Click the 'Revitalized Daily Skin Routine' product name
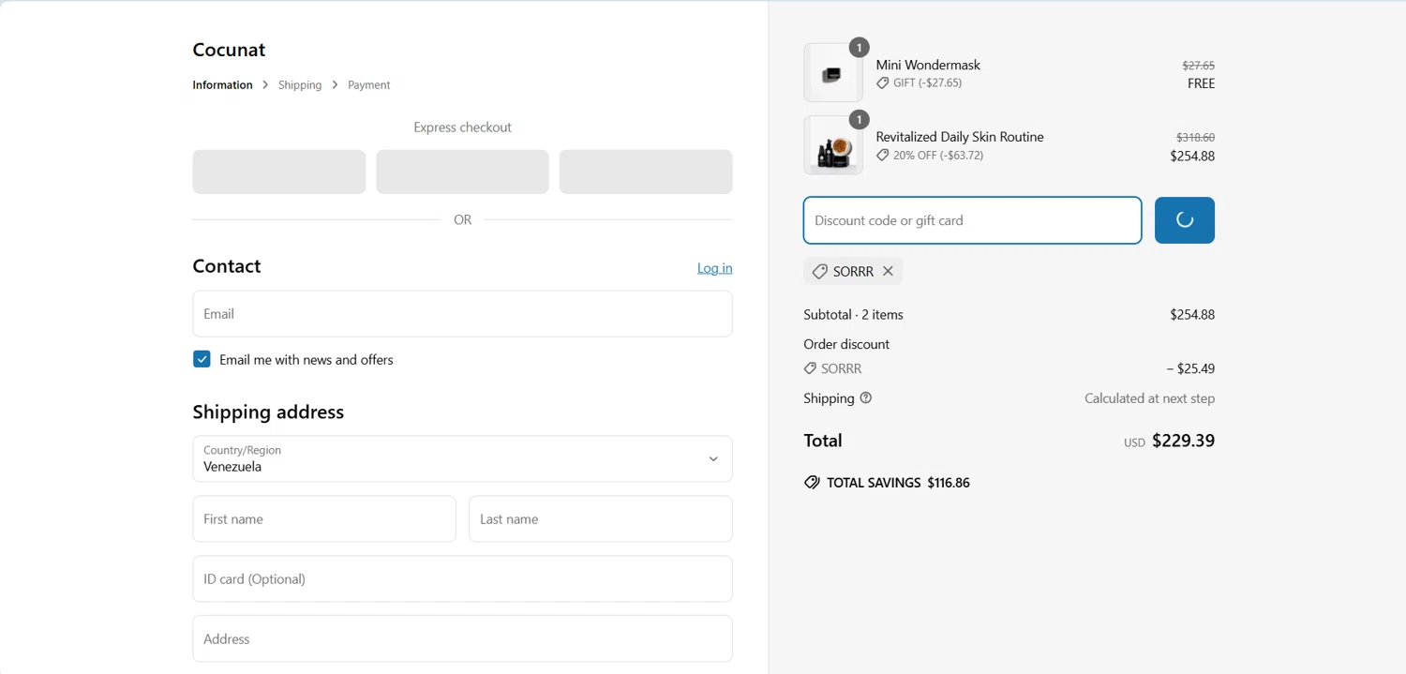Image resolution: width=1406 pixels, height=674 pixels. 960,137
